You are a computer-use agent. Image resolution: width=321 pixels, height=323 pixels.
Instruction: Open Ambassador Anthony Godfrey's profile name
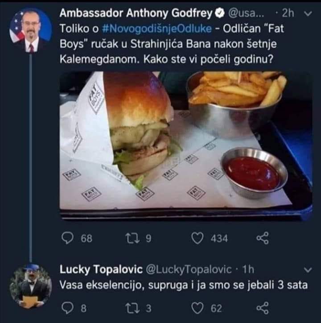[x=136, y=13]
